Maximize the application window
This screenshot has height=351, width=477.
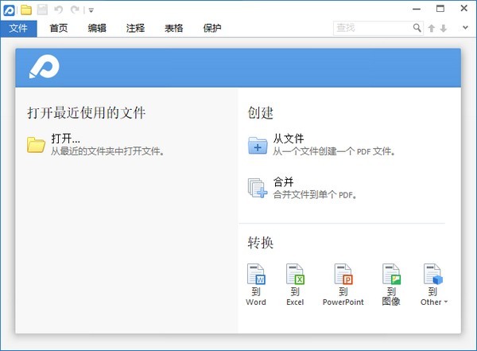(440, 9)
